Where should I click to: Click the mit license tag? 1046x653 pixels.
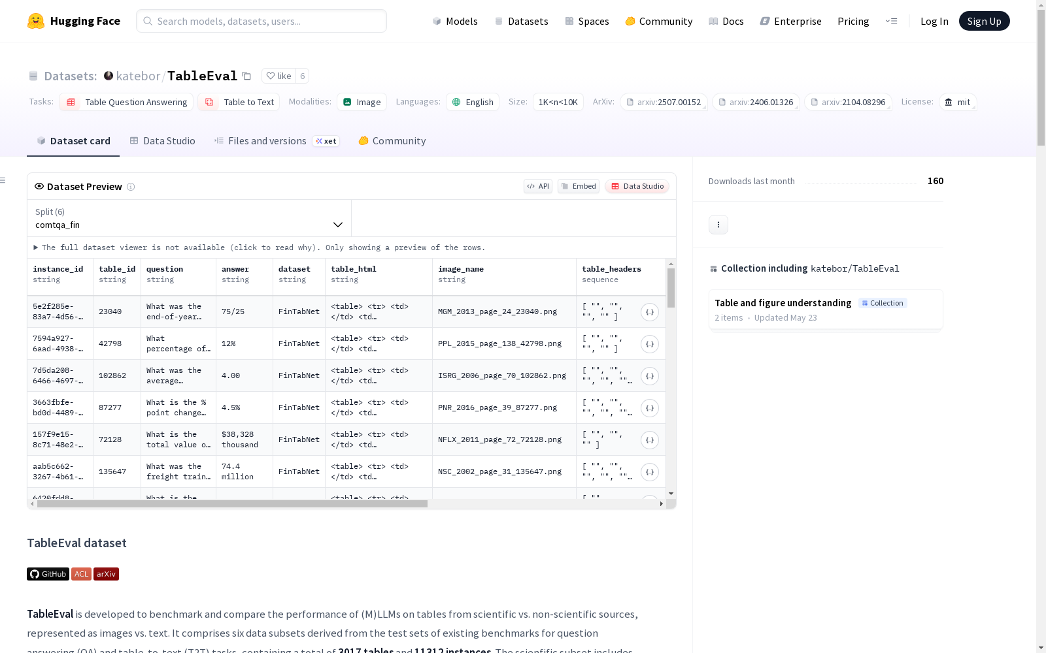pos(958,102)
